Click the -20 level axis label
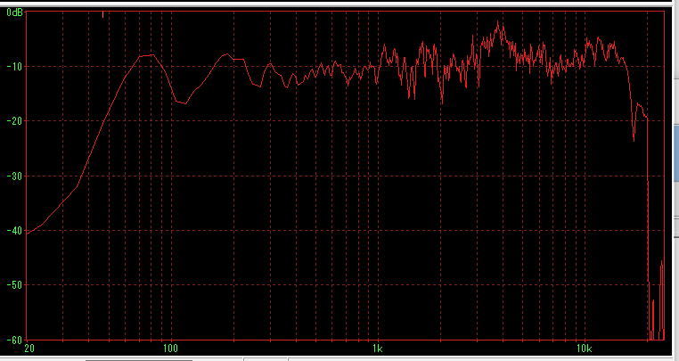This screenshot has height=361, width=679. pyautogui.click(x=14, y=121)
